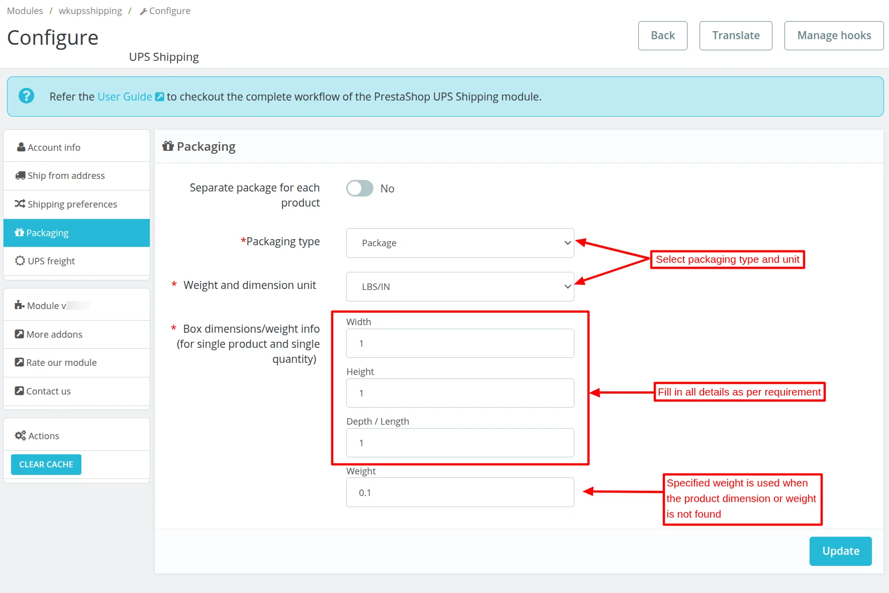
Task: Open the Account info tab
Action: click(x=77, y=147)
